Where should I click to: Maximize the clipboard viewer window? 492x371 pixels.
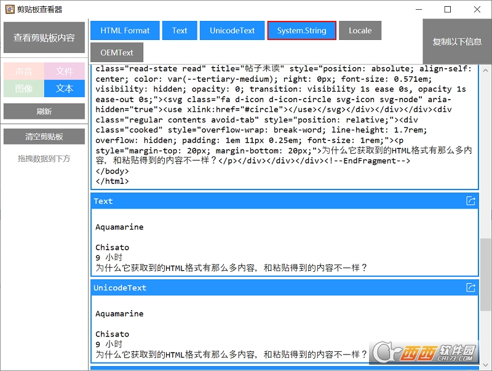(448, 9)
